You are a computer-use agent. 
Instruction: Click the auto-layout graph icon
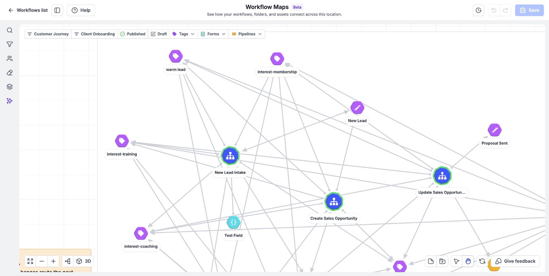coord(68,261)
